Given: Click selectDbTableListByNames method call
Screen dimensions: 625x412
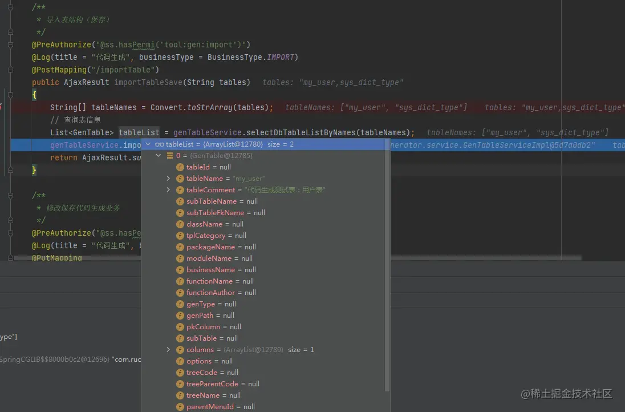Looking at the screenshot, I should 301,132.
